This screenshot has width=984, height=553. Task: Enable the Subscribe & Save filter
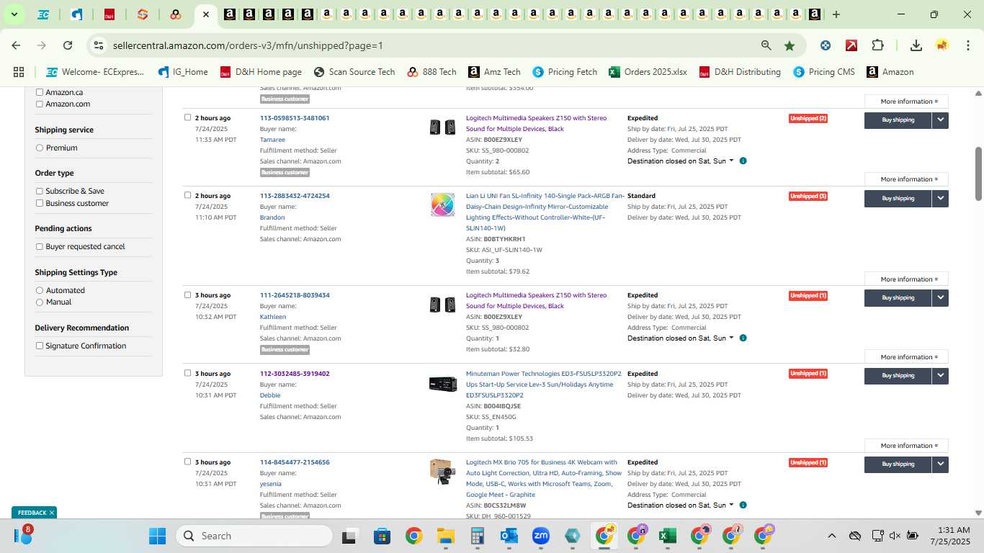[x=40, y=191]
